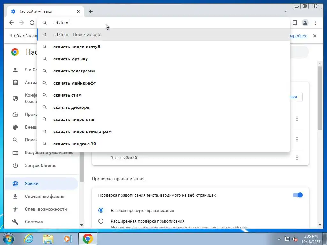Close the Настройки – Языки tab
Viewport: 327px width, 245px height.
pos(79,11)
